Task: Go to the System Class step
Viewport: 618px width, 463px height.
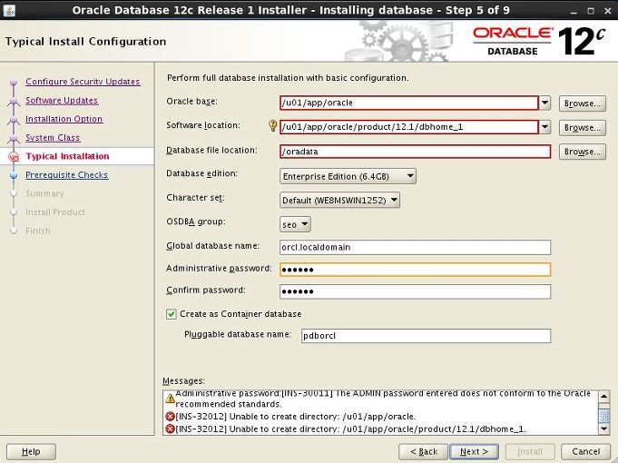Action: coord(53,138)
